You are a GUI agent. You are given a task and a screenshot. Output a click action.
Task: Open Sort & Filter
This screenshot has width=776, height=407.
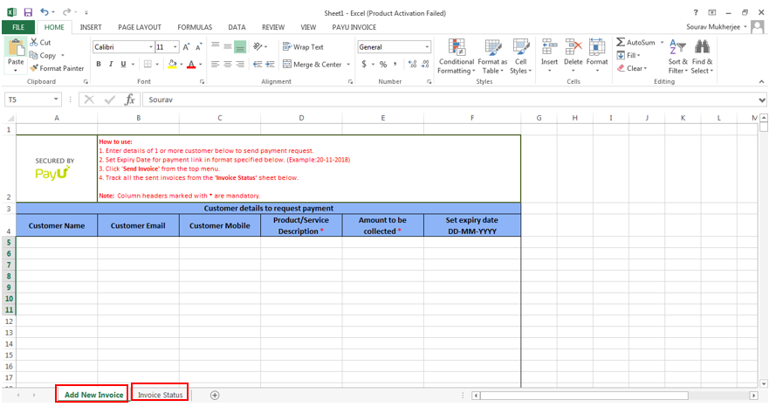pyautogui.click(x=678, y=57)
